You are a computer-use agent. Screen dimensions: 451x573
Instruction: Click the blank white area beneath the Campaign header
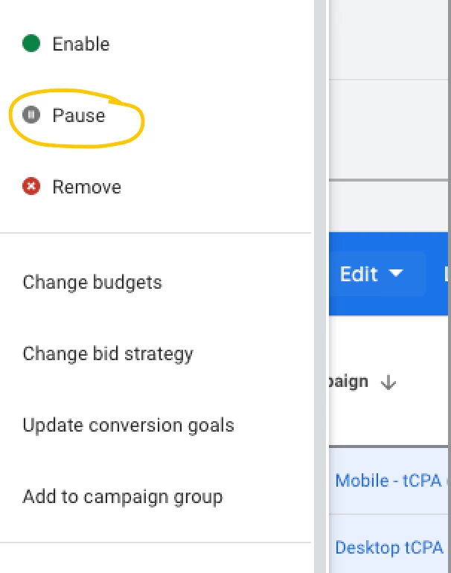[387, 424]
